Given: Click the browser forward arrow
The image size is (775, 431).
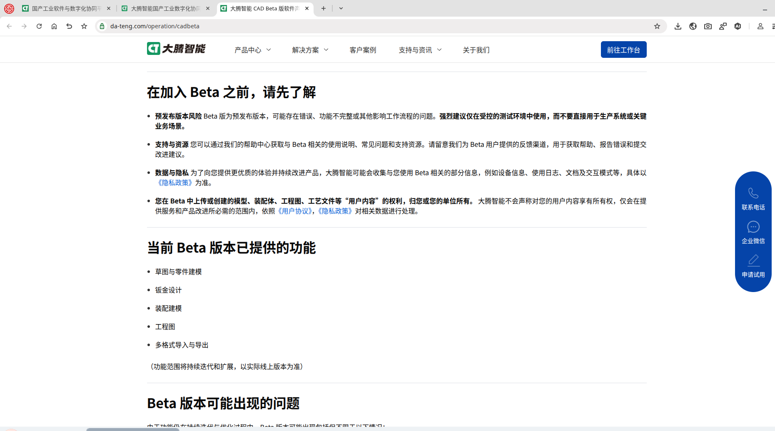Looking at the screenshot, I should [x=24, y=26].
